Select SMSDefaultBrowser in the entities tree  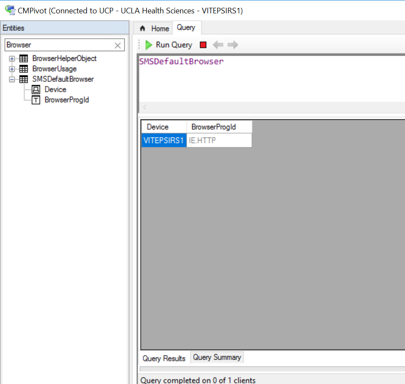63,79
